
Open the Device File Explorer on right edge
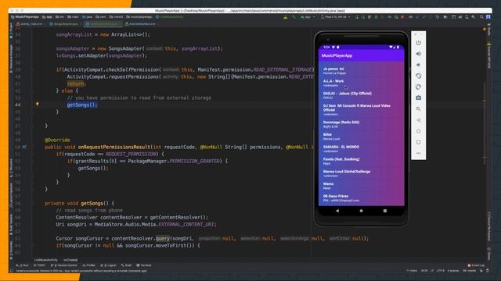pos(488,226)
